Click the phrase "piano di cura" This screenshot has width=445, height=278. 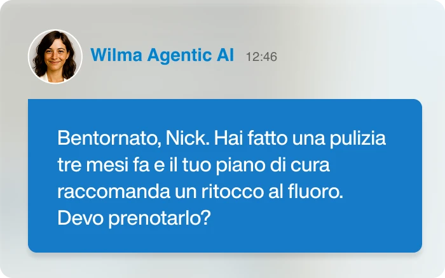[273, 166]
